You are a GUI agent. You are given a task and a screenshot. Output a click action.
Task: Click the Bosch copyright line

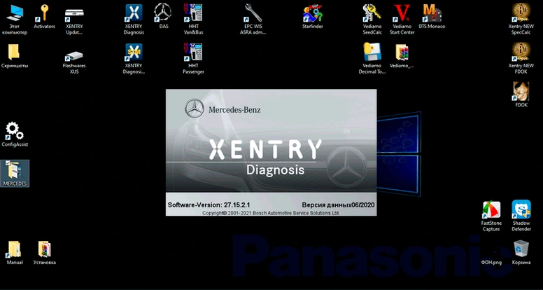(271, 213)
